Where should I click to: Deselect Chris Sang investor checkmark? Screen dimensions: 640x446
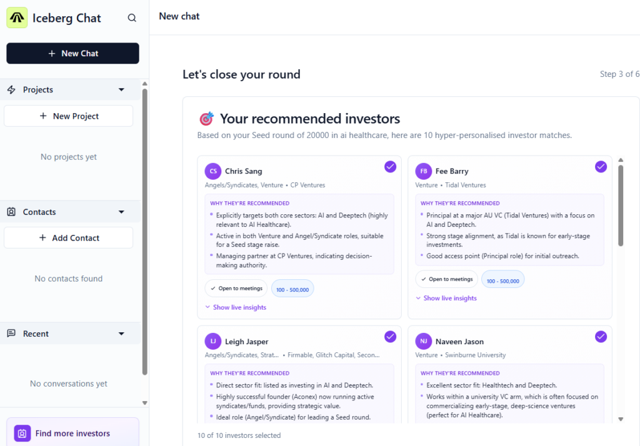click(390, 166)
